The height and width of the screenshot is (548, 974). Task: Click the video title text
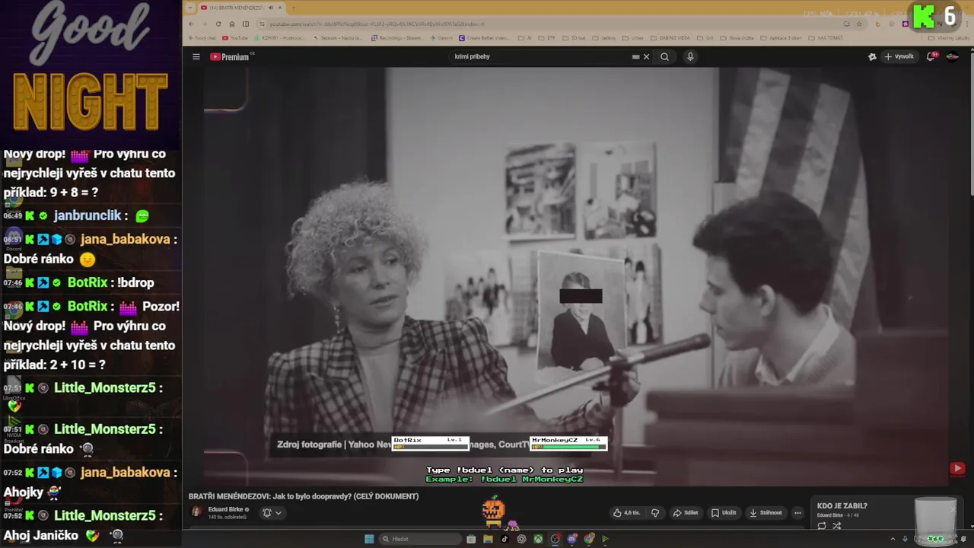304,496
